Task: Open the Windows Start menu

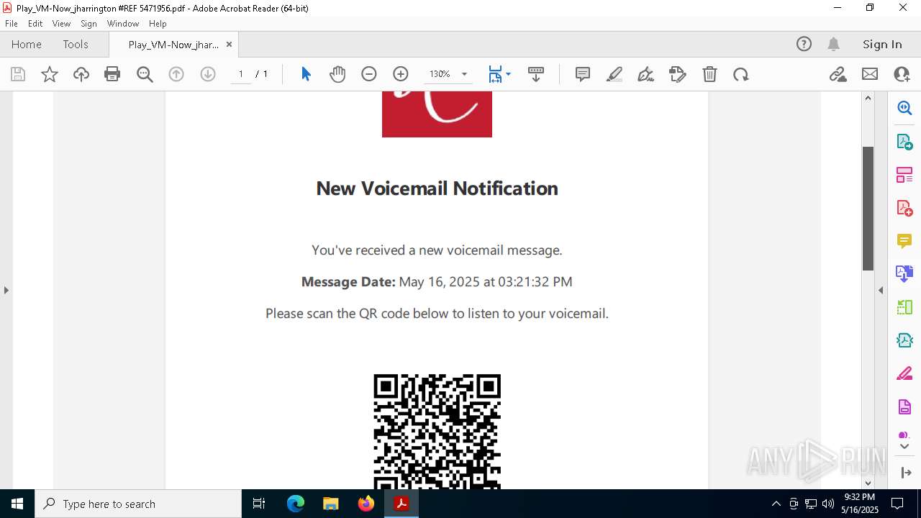Action: [x=17, y=504]
